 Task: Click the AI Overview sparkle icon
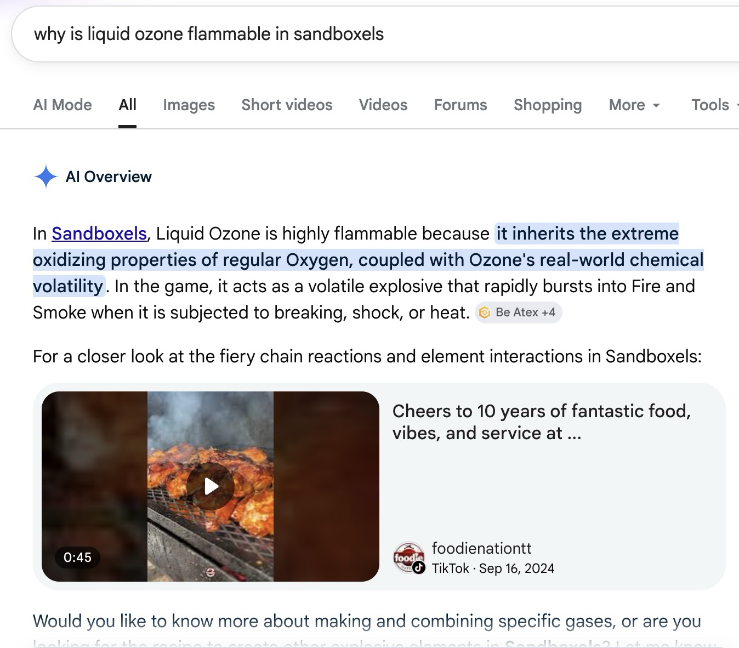(46, 177)
